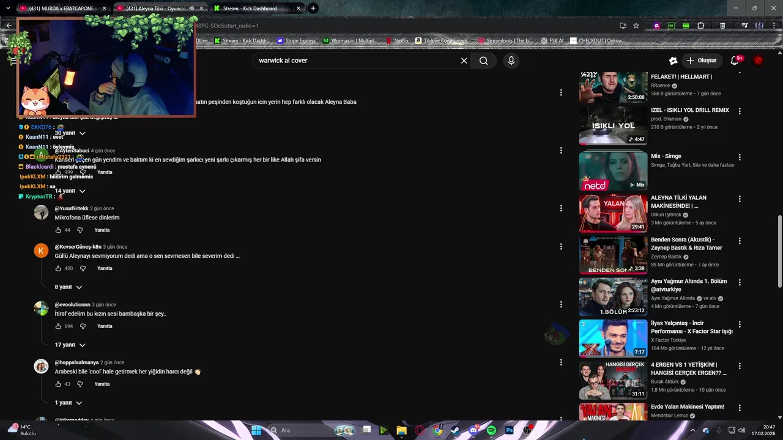The height and width of the screenshot is (440, 783).
Task: Open more options for YusufErtekk's comment
Action: pos(561,208)
